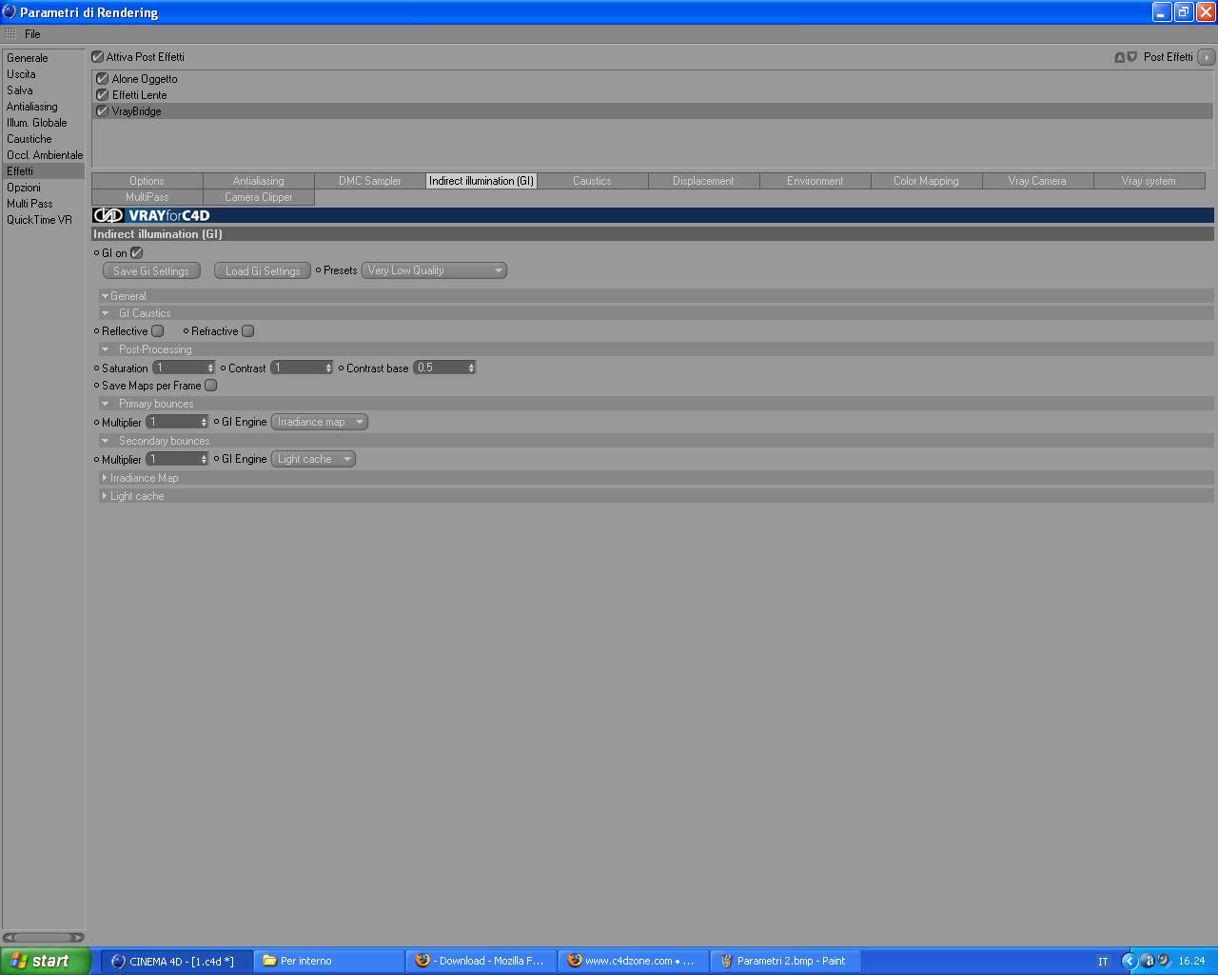Screen dimensions: 1218x975
Task: Toggle Attiva Post Effetti checkbox
Action: 97,57
